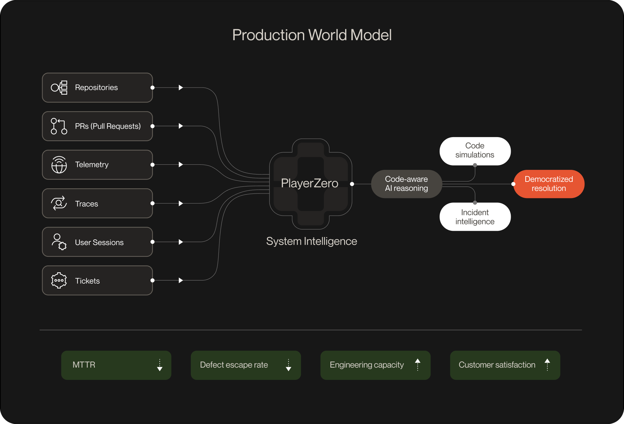Click the PlayerZero cross-shaped logo
The width and height of the screenshot is (624, 424).
click(311, 184)
